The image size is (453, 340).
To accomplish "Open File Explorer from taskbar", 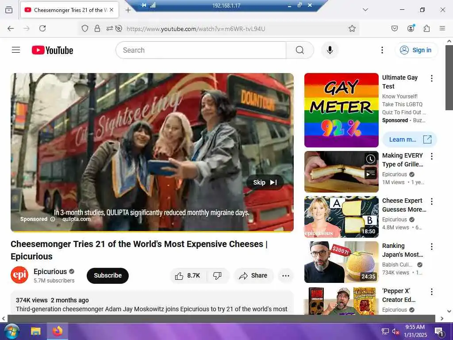I will pyautogui.click(x=36, y=331).
